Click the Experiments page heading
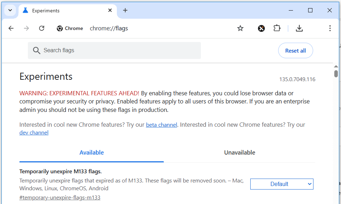The height and width of the screenshot is (204, 341). click(46, 77)
